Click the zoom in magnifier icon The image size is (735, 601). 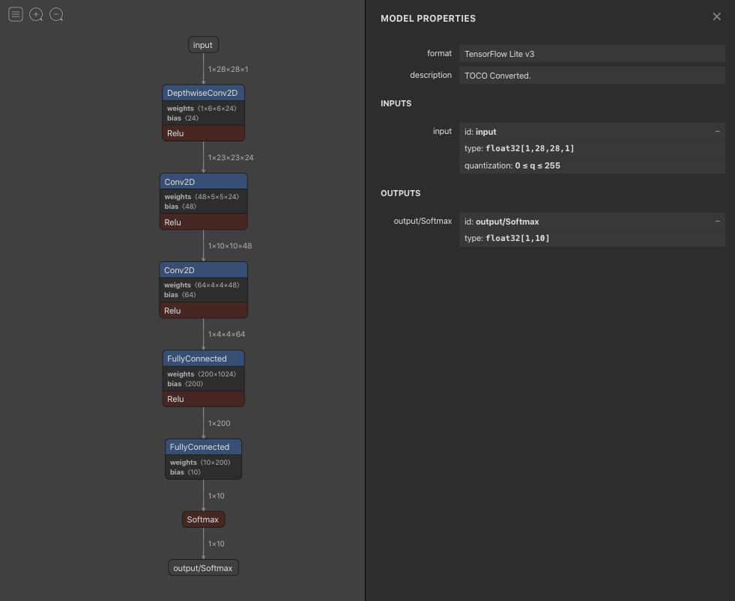[x=36, y=14]
